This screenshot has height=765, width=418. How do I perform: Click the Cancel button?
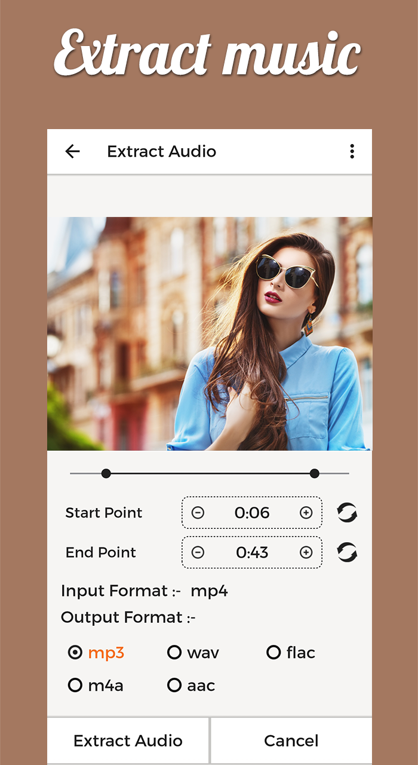tap(291, 741)
